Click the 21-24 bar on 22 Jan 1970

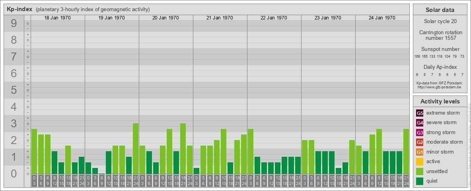pos(298,165)
